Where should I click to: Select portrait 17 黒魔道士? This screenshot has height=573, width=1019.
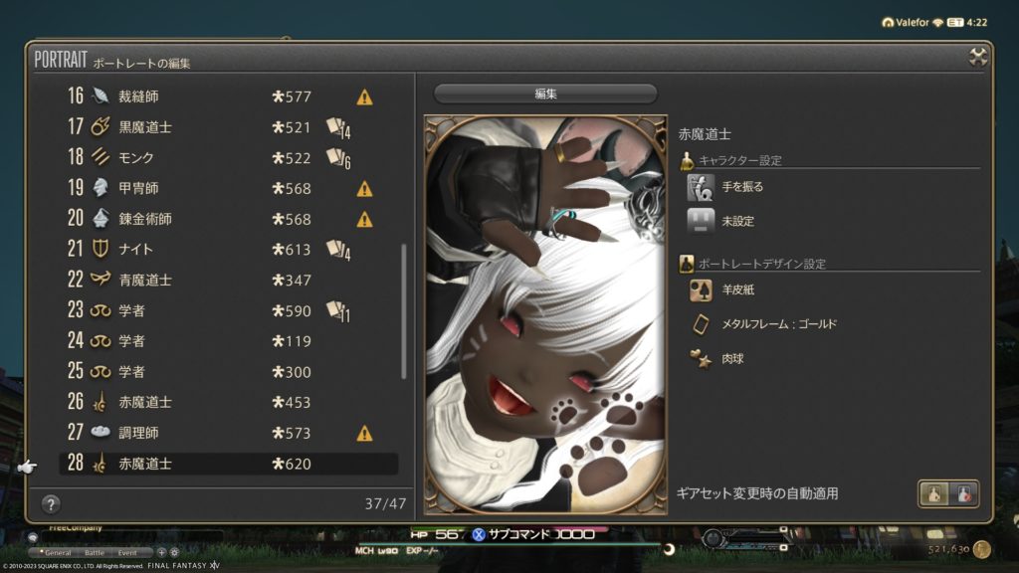point(229,126)
